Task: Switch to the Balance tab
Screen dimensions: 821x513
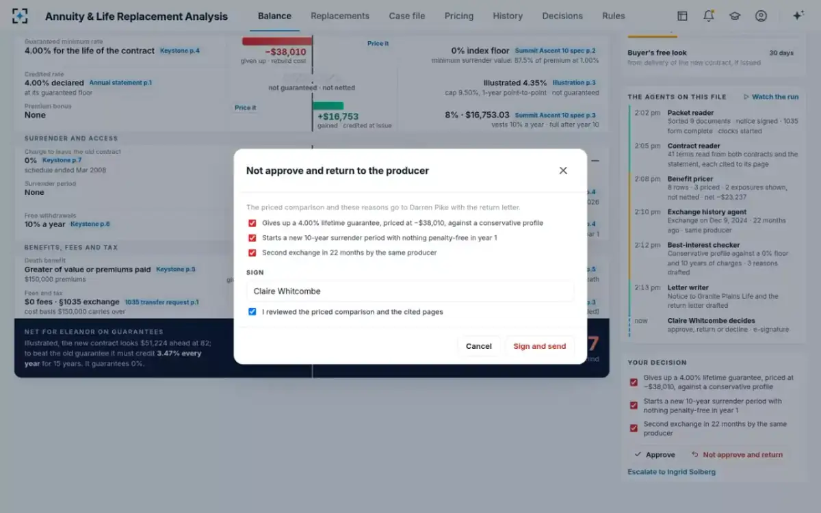Action: 274,16
